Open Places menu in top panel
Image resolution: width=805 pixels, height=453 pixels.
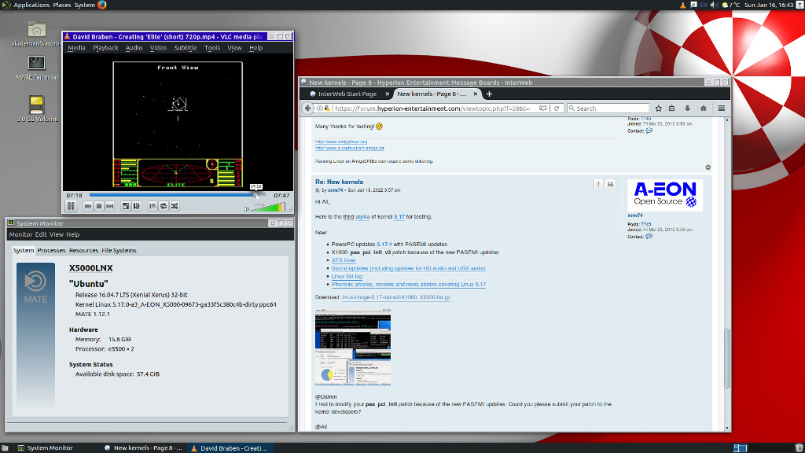pos(61,5)
